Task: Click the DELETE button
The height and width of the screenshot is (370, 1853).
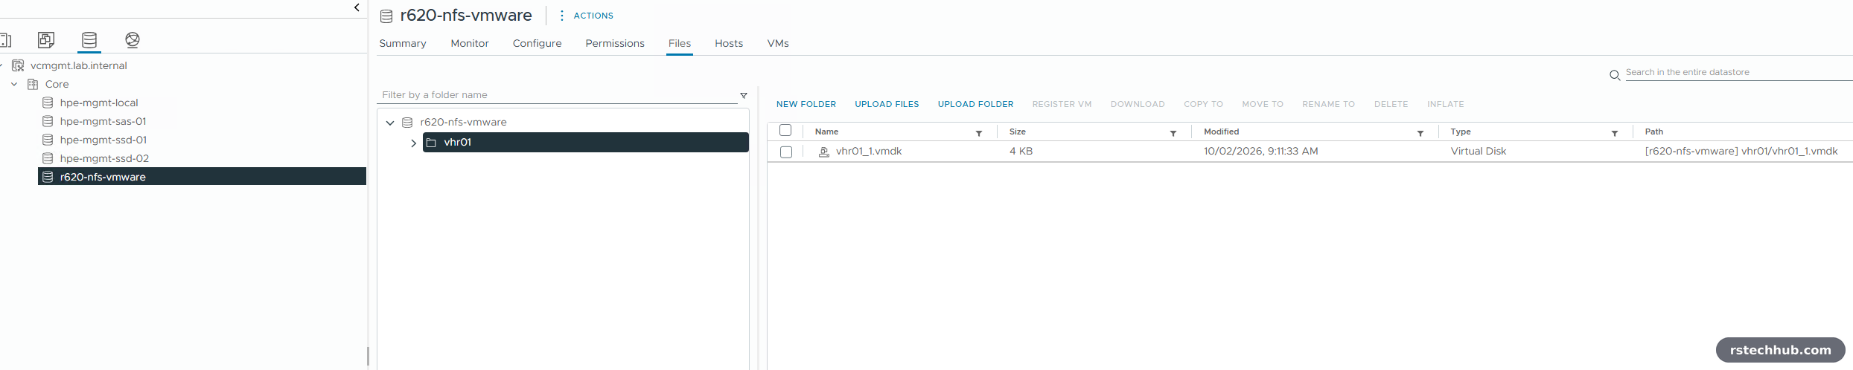Action: tap(1391, 104)
